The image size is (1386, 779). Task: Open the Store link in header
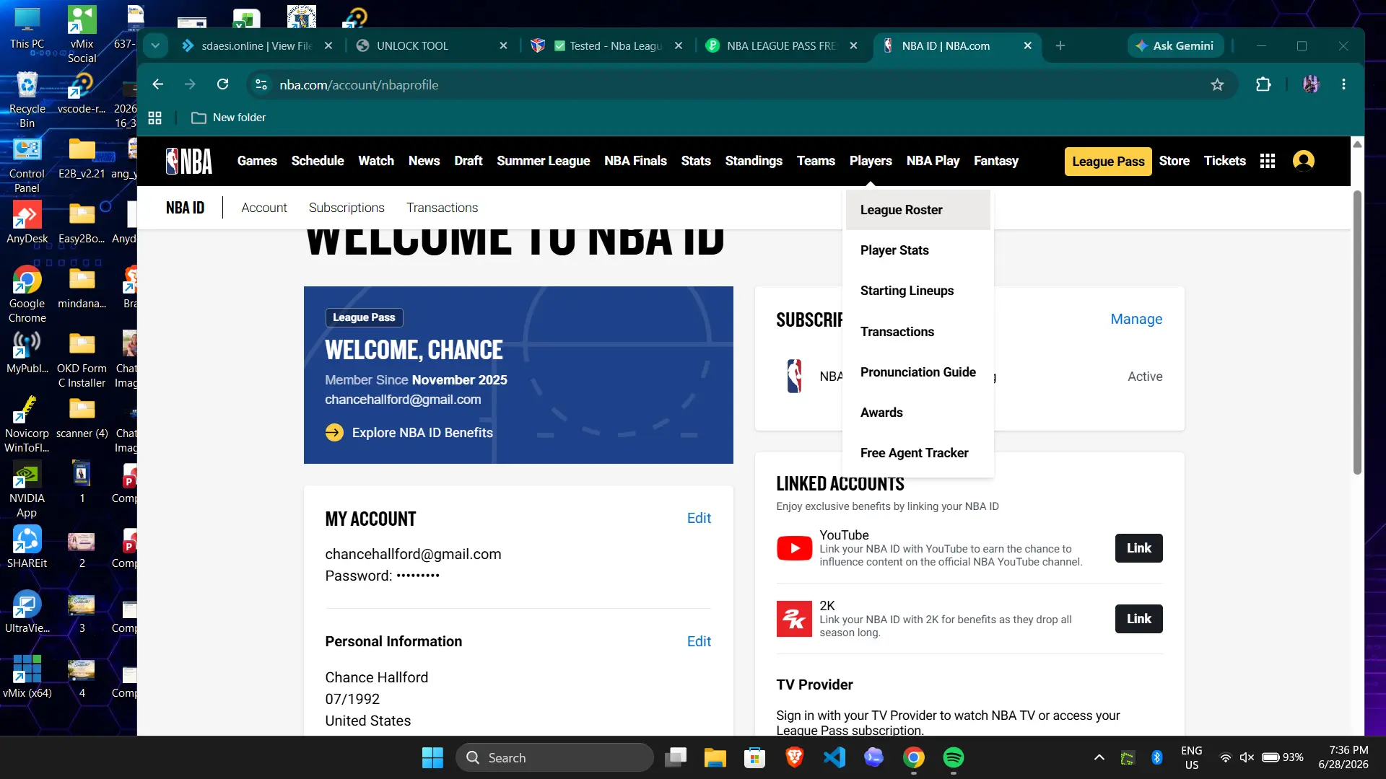[1174, 161]
